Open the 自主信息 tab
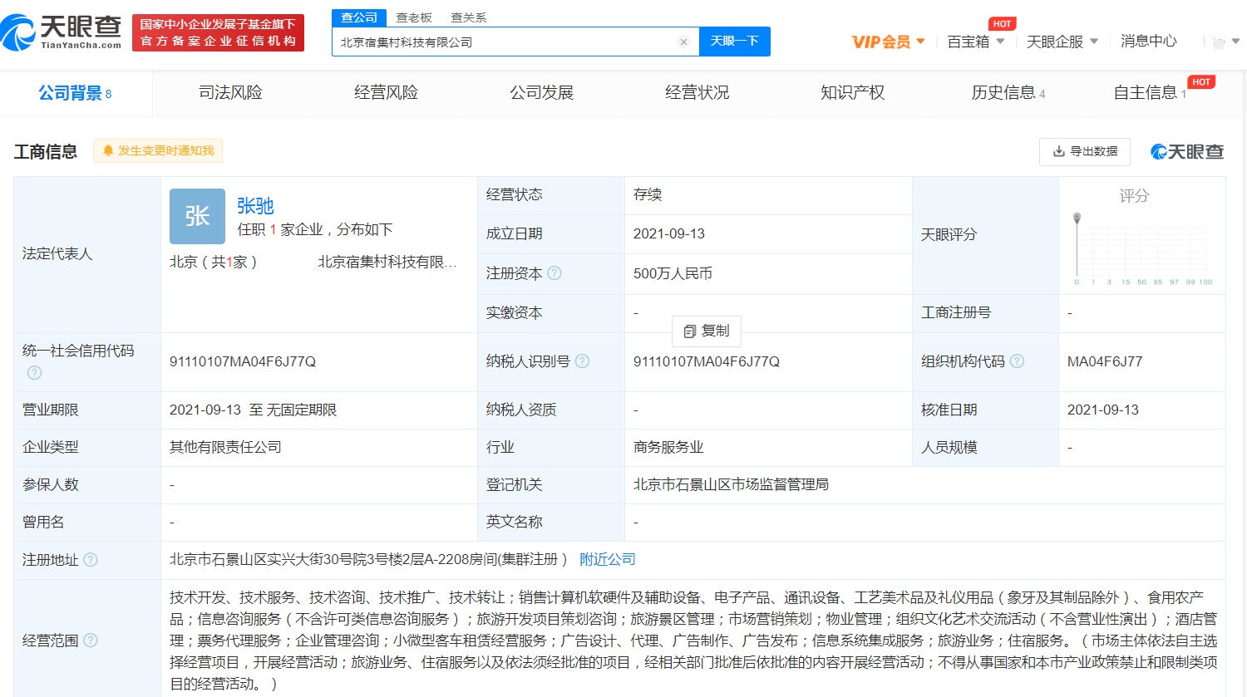The image size is (1247, 697). [1151, 93]
